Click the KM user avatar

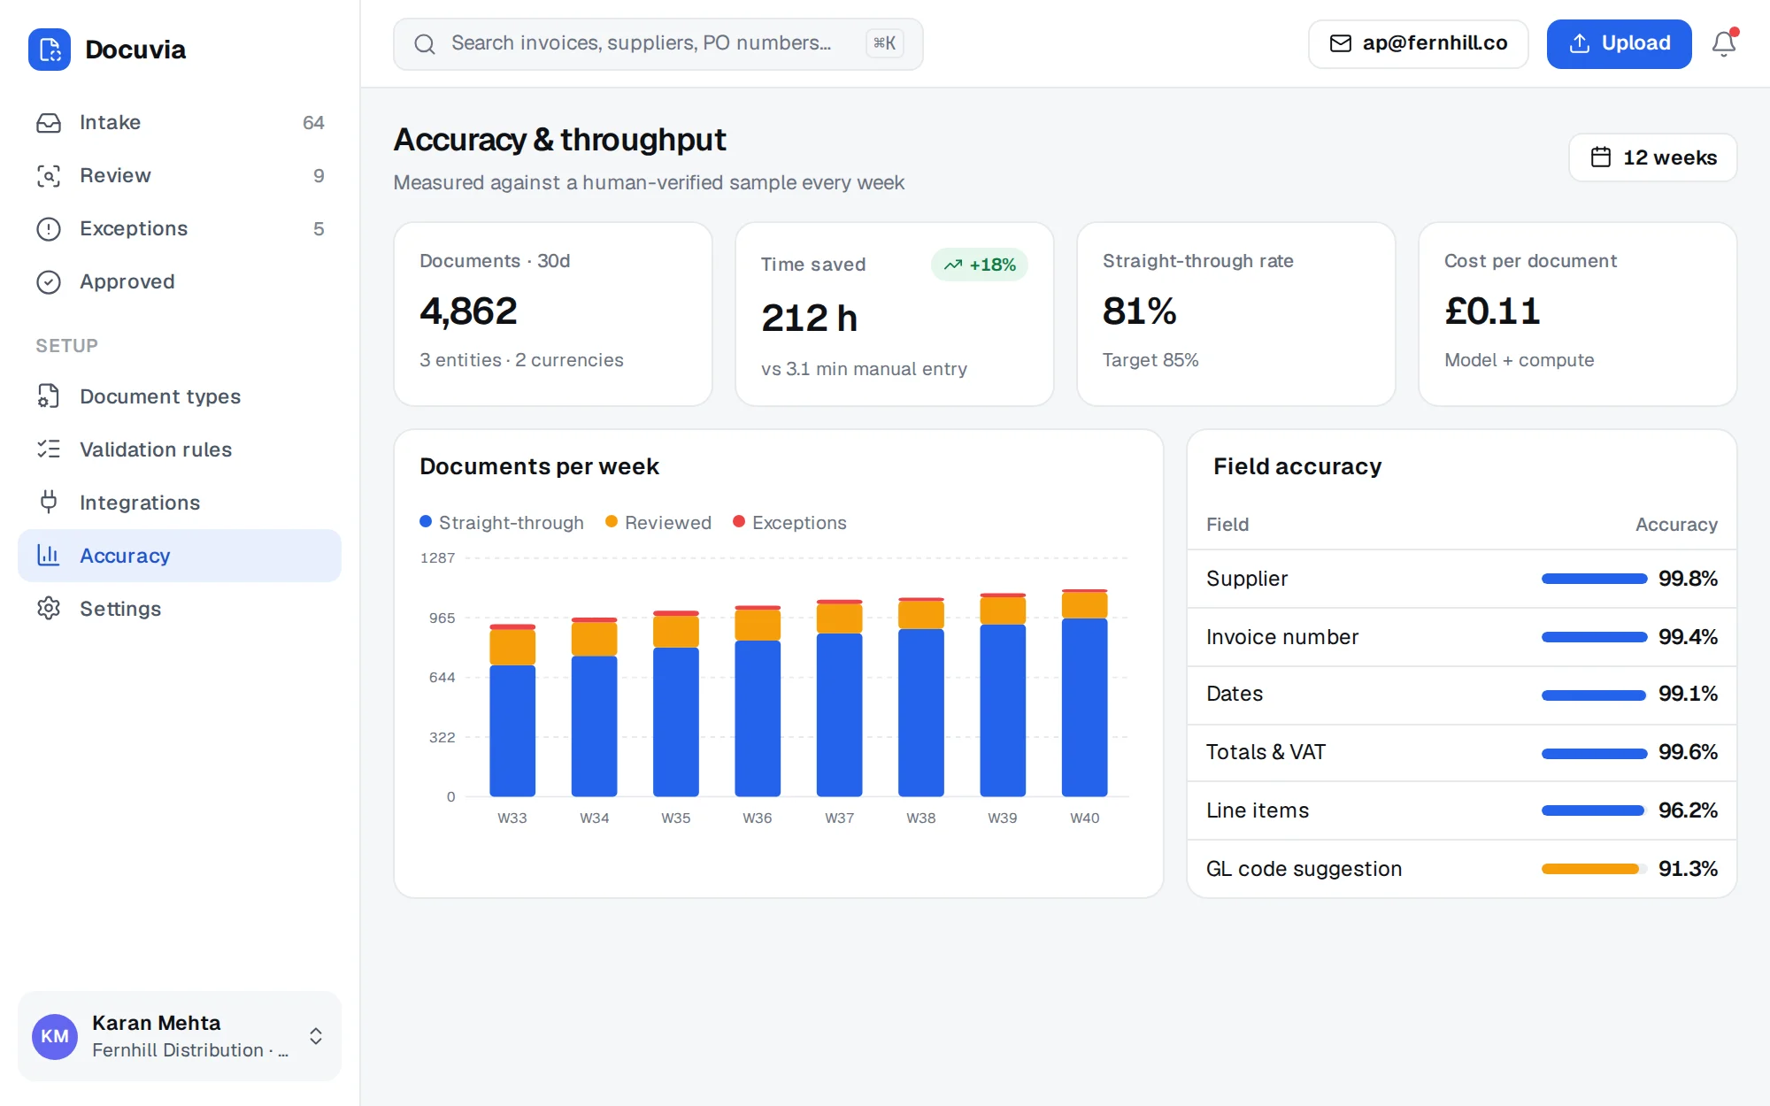pyautogui.click(x=55, y=1036)
